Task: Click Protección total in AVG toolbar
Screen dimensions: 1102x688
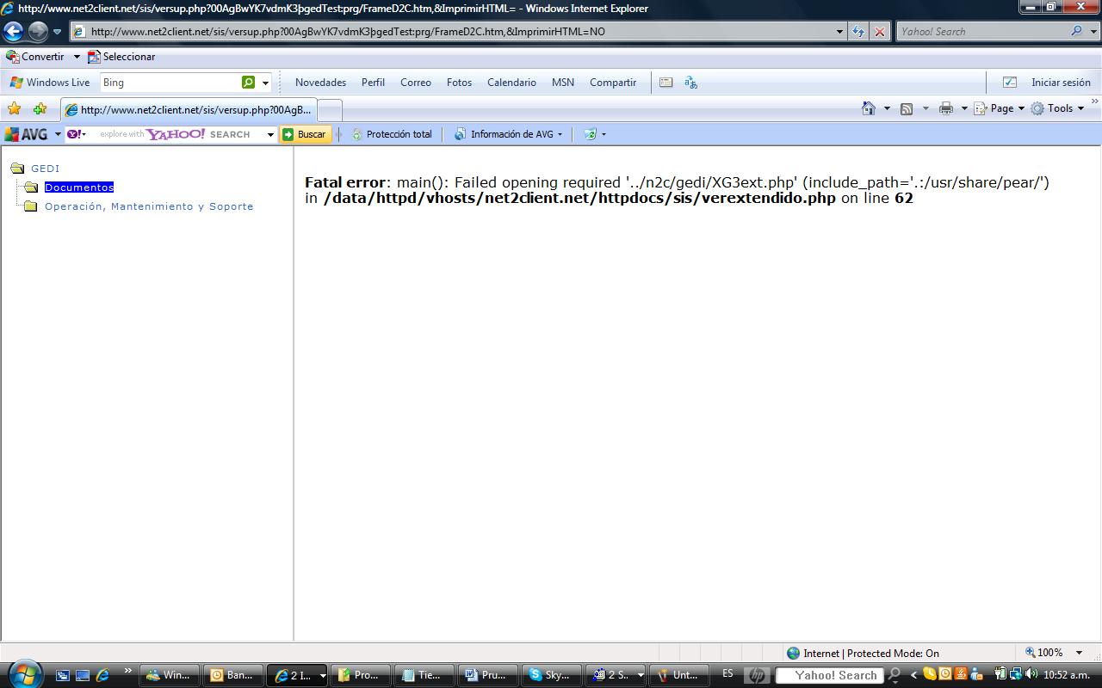Action: pos(392,134)
